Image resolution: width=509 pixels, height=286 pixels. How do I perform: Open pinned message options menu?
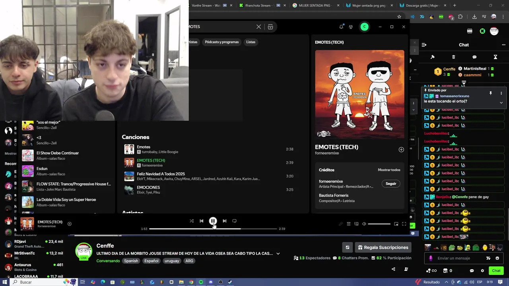click(501, 93)
